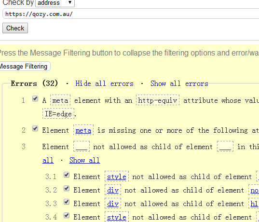Click the 'all' link under error 3
This screenshot has height=222, width=259.
click(x=48, y=160)
